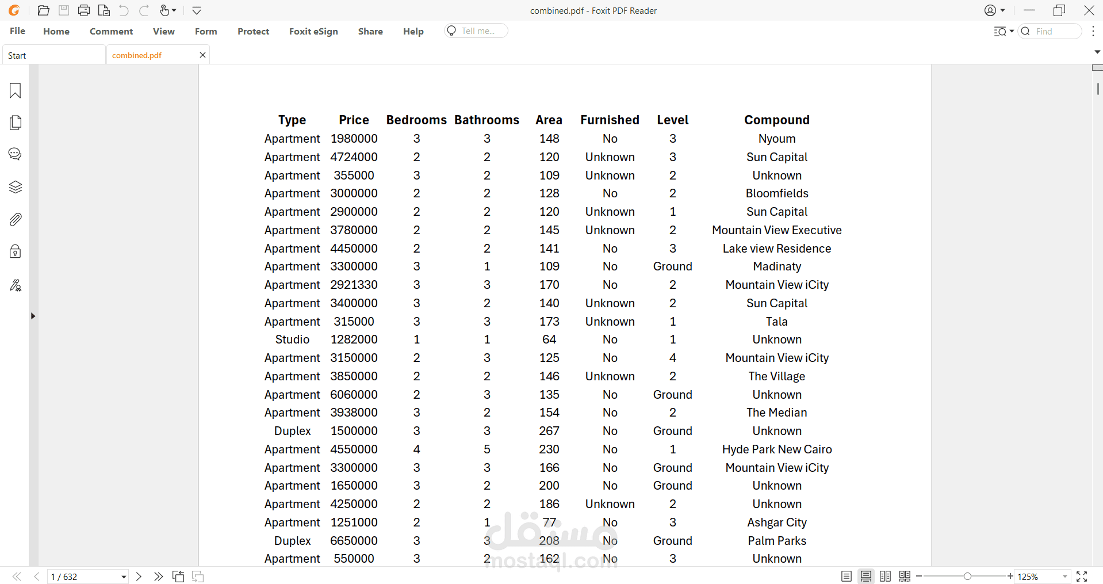Save the document with the disk icon
The width and height of the screenshot is (1103, 584).
(x=64, y=10)
